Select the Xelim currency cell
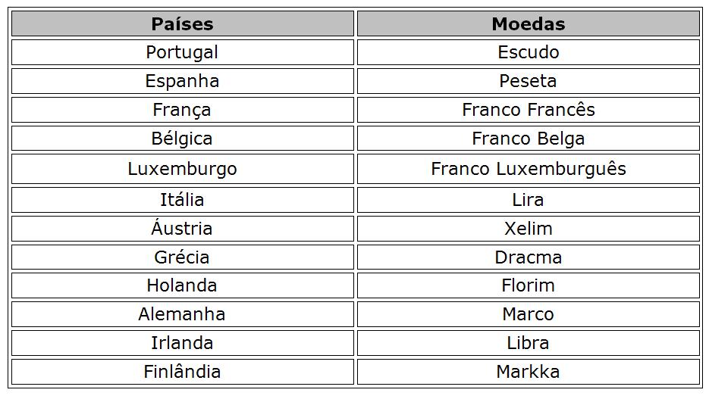Image resolution: width=709 pixels, height=396 pixels. click(528, 229)
